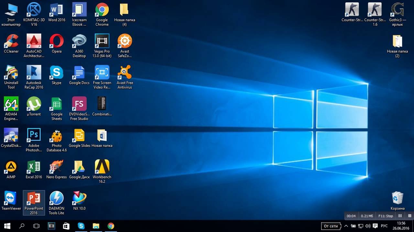Click the Workbench 16.2 icon
Screen dimensions: 414x232
click(102, 171)
